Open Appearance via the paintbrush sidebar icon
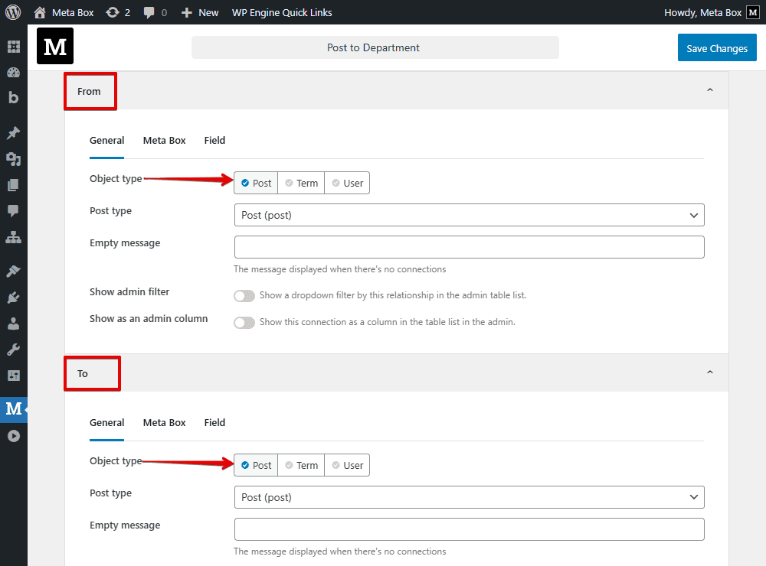This screenshot has height=566, width=766. [x=13, y=272]
